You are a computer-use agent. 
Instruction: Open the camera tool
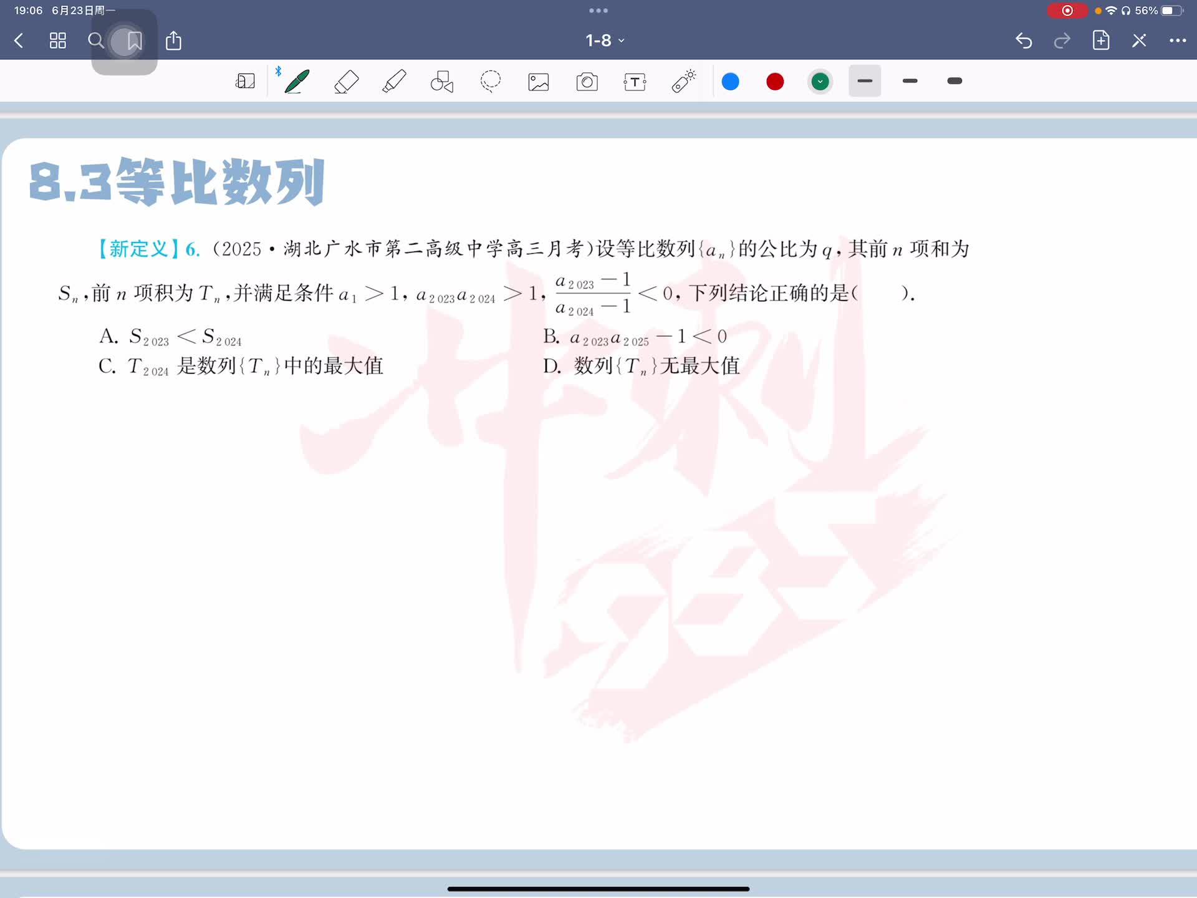587,82
